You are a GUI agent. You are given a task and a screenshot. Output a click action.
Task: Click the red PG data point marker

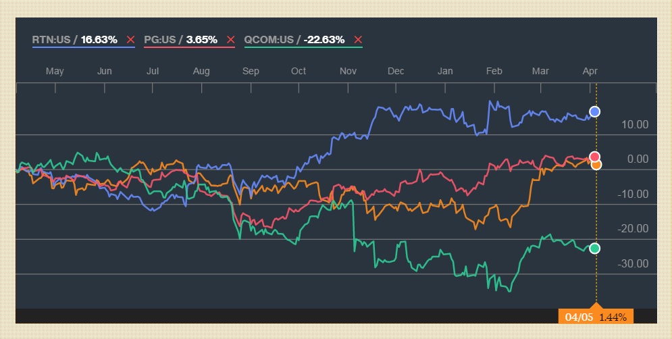tap(595, 157)
